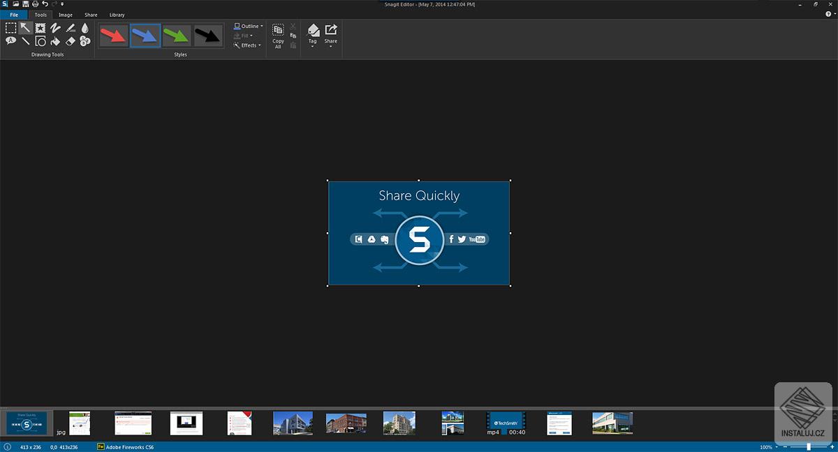Expand the Tag dropdown
Viewport: 838px width, 452px height.
pos(313,36)
